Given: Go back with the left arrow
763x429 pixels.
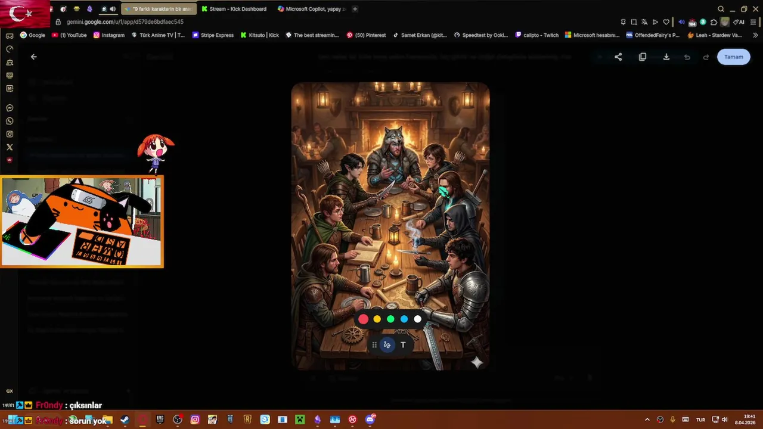Looking at the screenshot, I should (33, 57).
